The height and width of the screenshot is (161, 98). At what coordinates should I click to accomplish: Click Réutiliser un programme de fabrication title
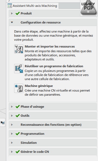[54, 66]
